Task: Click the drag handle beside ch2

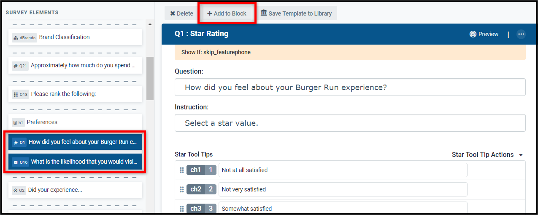Action: [x=182, y=190]
